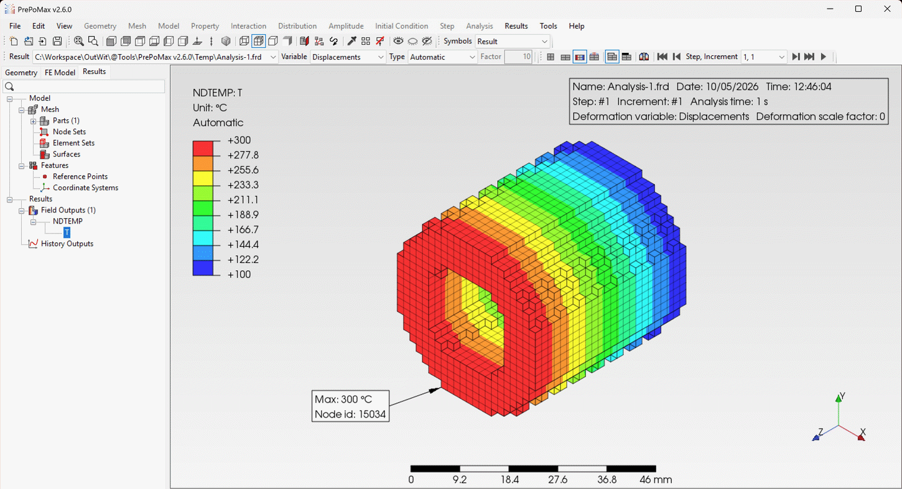Image resolution: width=902 pixels, height=489 pixels.
Task: Click the dark blue +100 legend color
Action: click(203, 267)
